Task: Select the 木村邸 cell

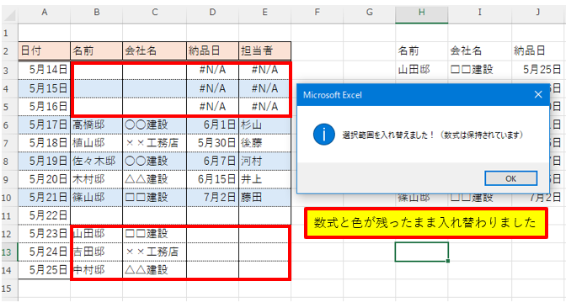Action: (97, 179)
